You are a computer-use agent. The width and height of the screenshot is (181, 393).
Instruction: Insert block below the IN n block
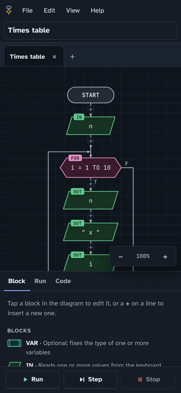click(x=90, y=141)
